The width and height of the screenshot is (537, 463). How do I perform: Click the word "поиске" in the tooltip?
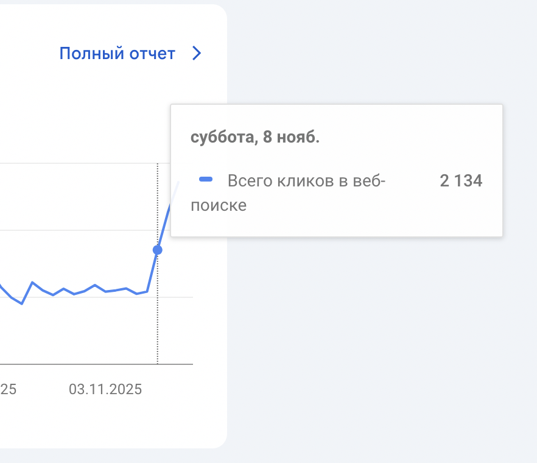pyautogui.click(x=219, y=205)
